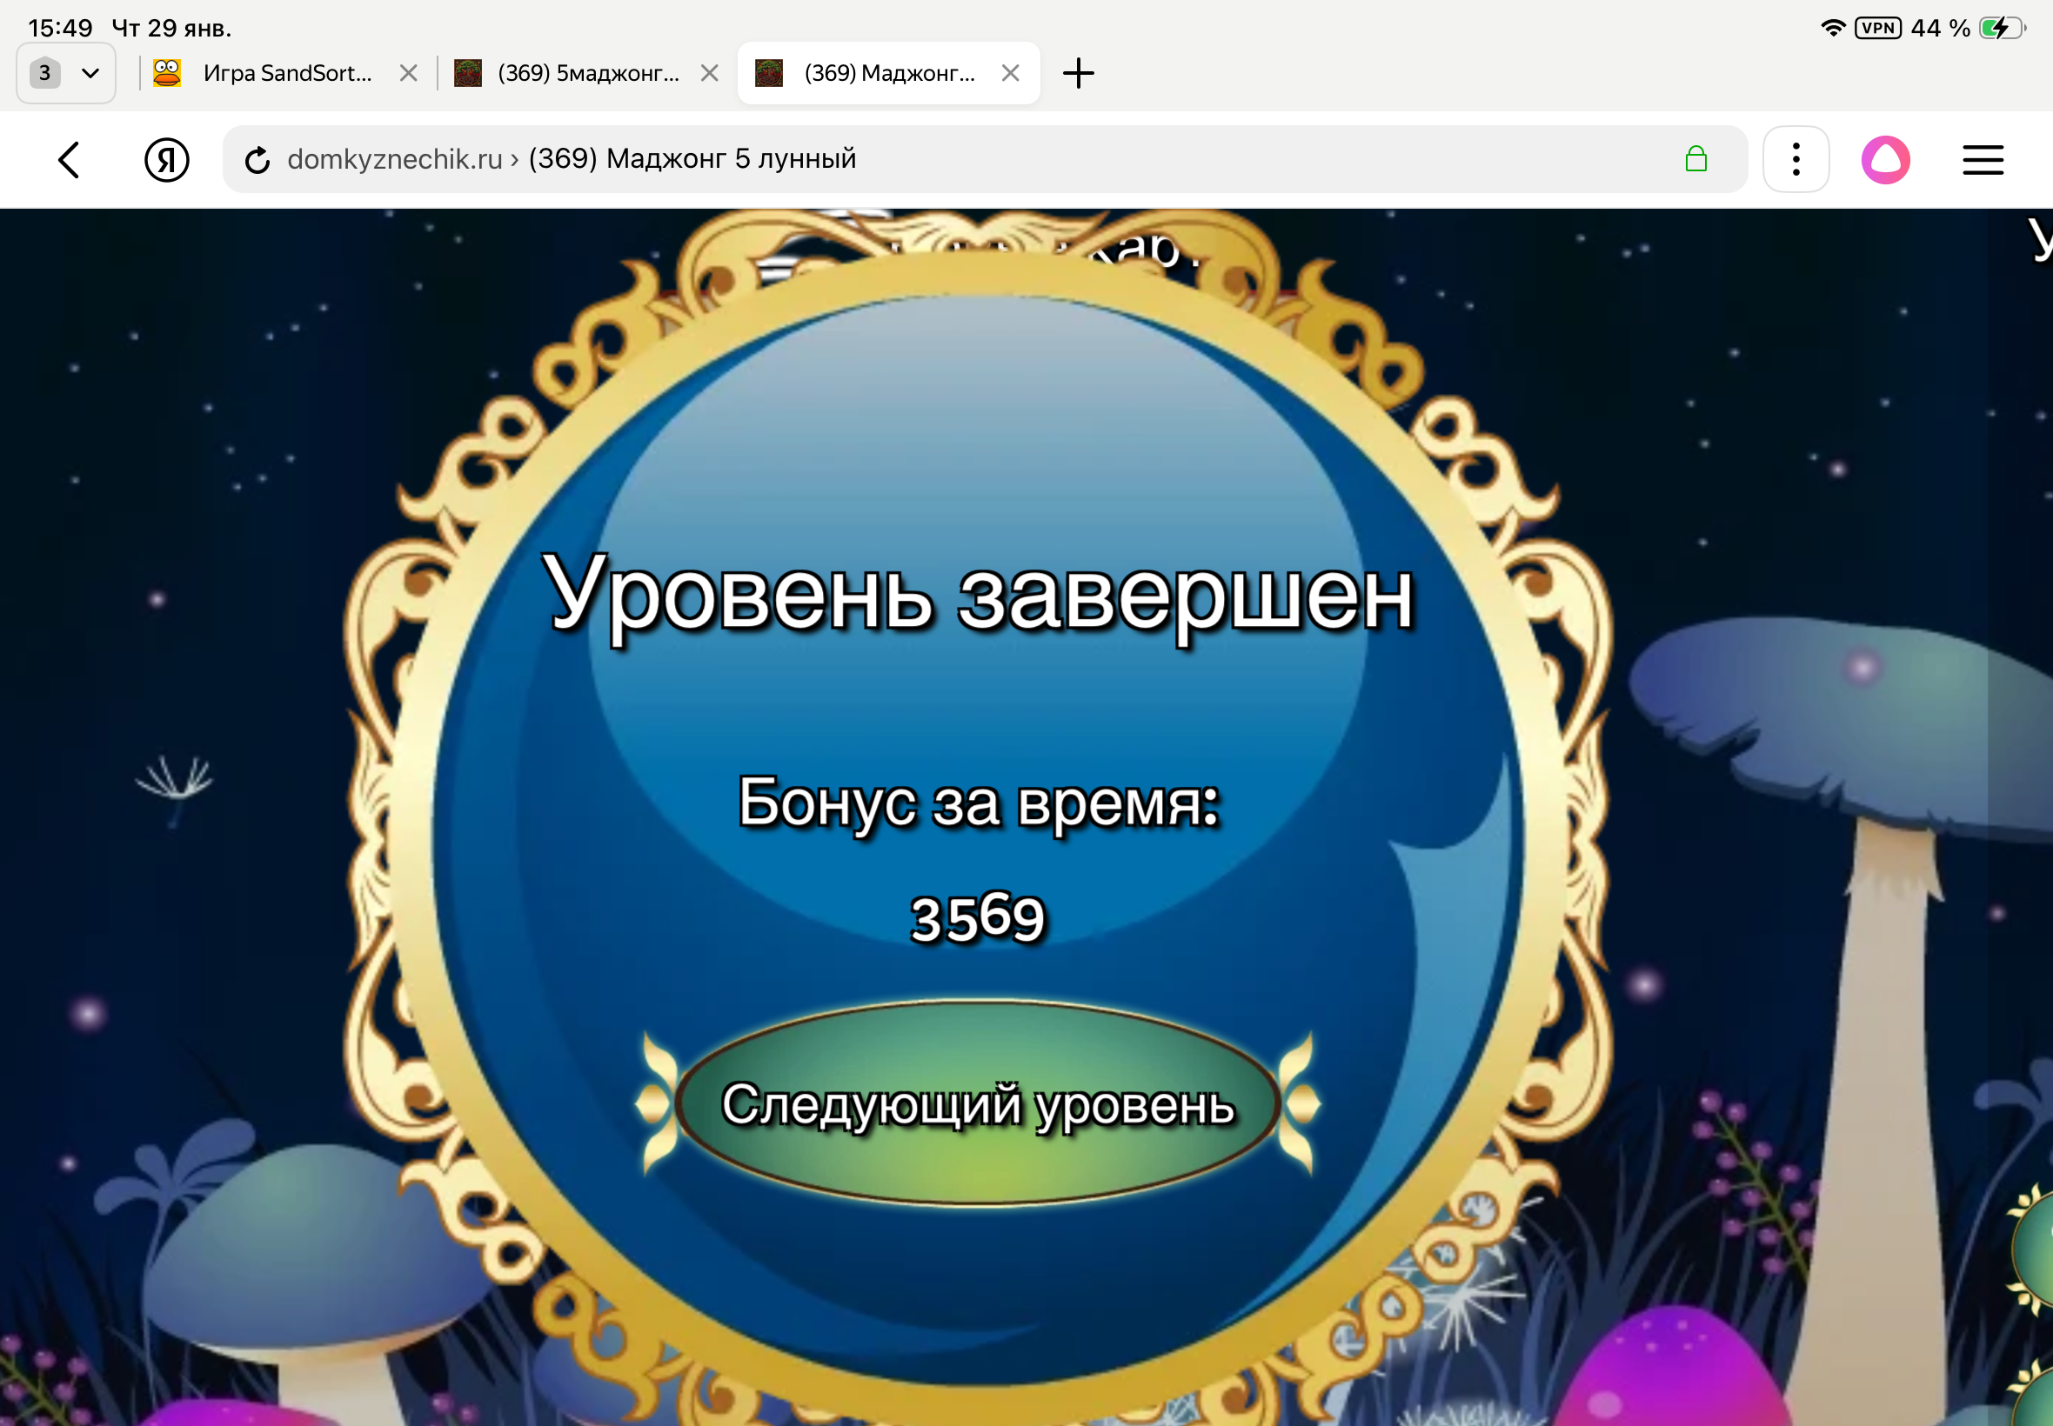Click the Маджонг tab favicon
2053x1426 pixels.
[771, 72]
